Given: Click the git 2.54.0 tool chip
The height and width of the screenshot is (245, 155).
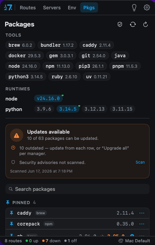Looking at the screenshot, I should pyautogui.click(x=94, y=56).
